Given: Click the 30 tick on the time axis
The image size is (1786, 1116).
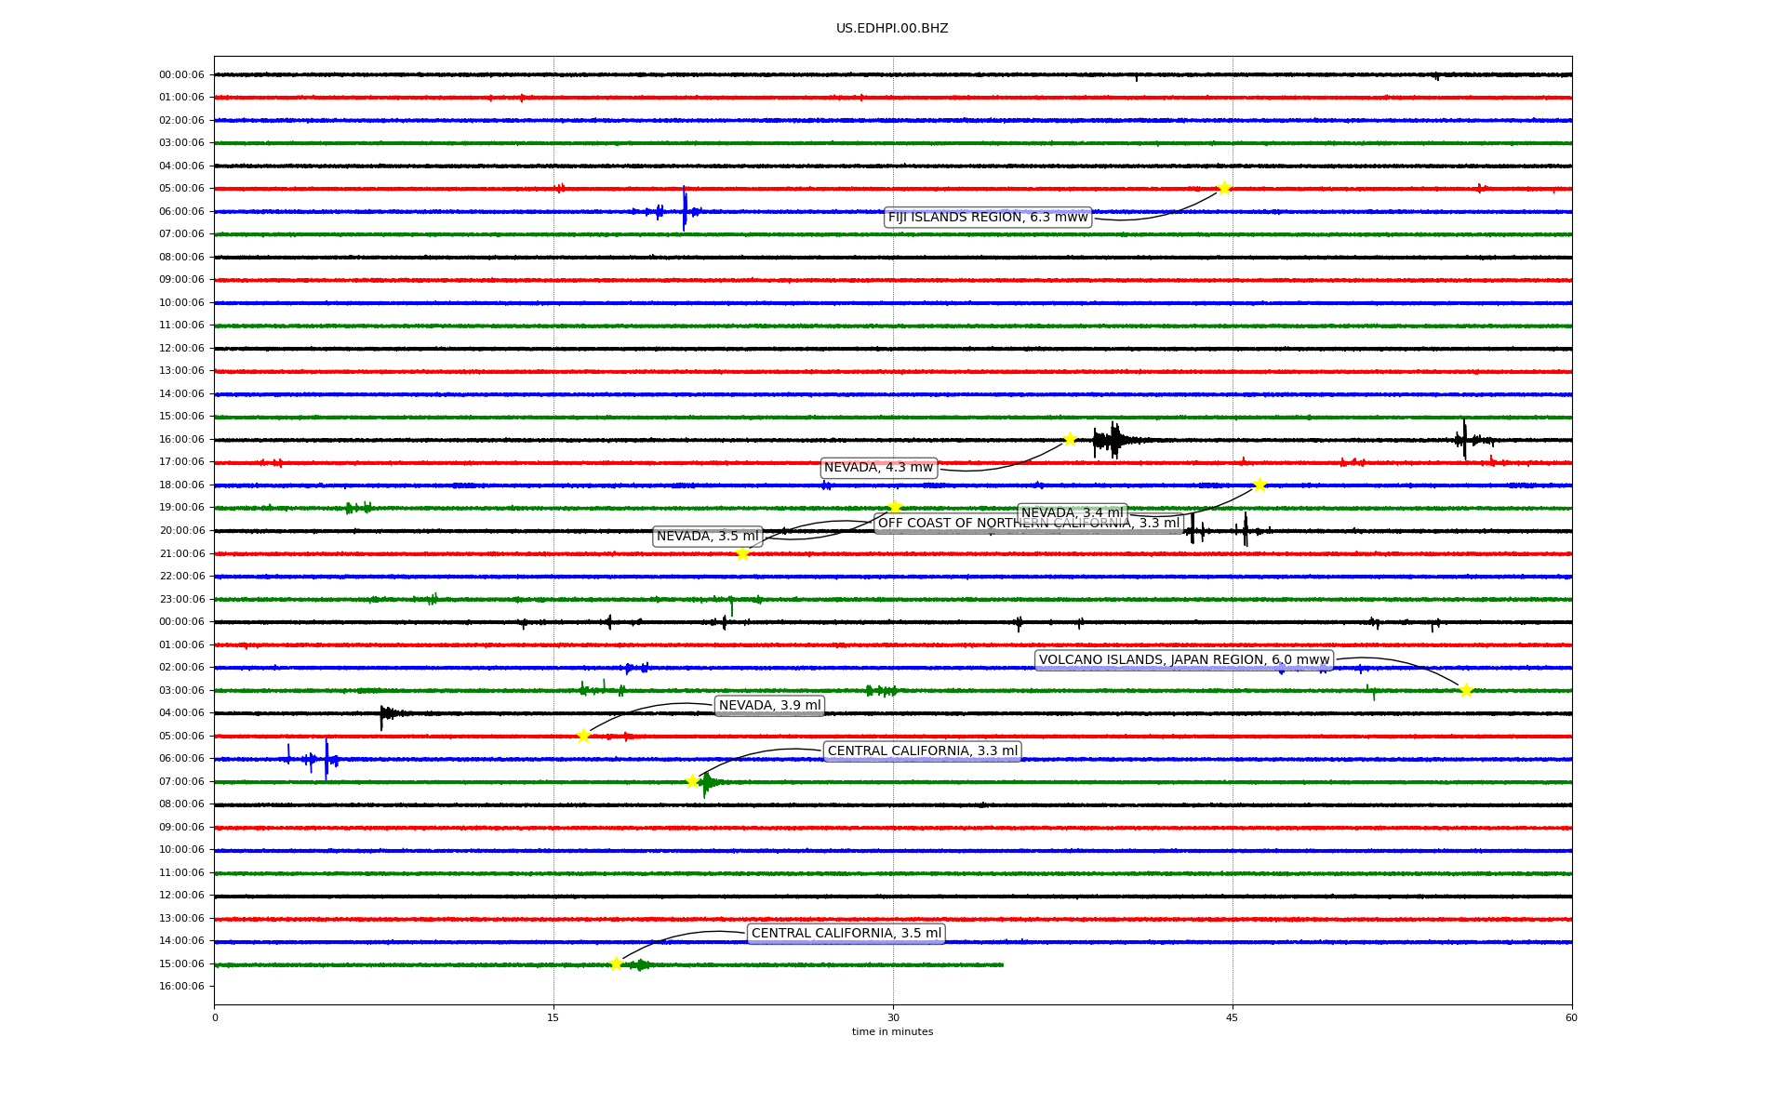Looking at the screenshot, I should click(x=893, y=1017).
